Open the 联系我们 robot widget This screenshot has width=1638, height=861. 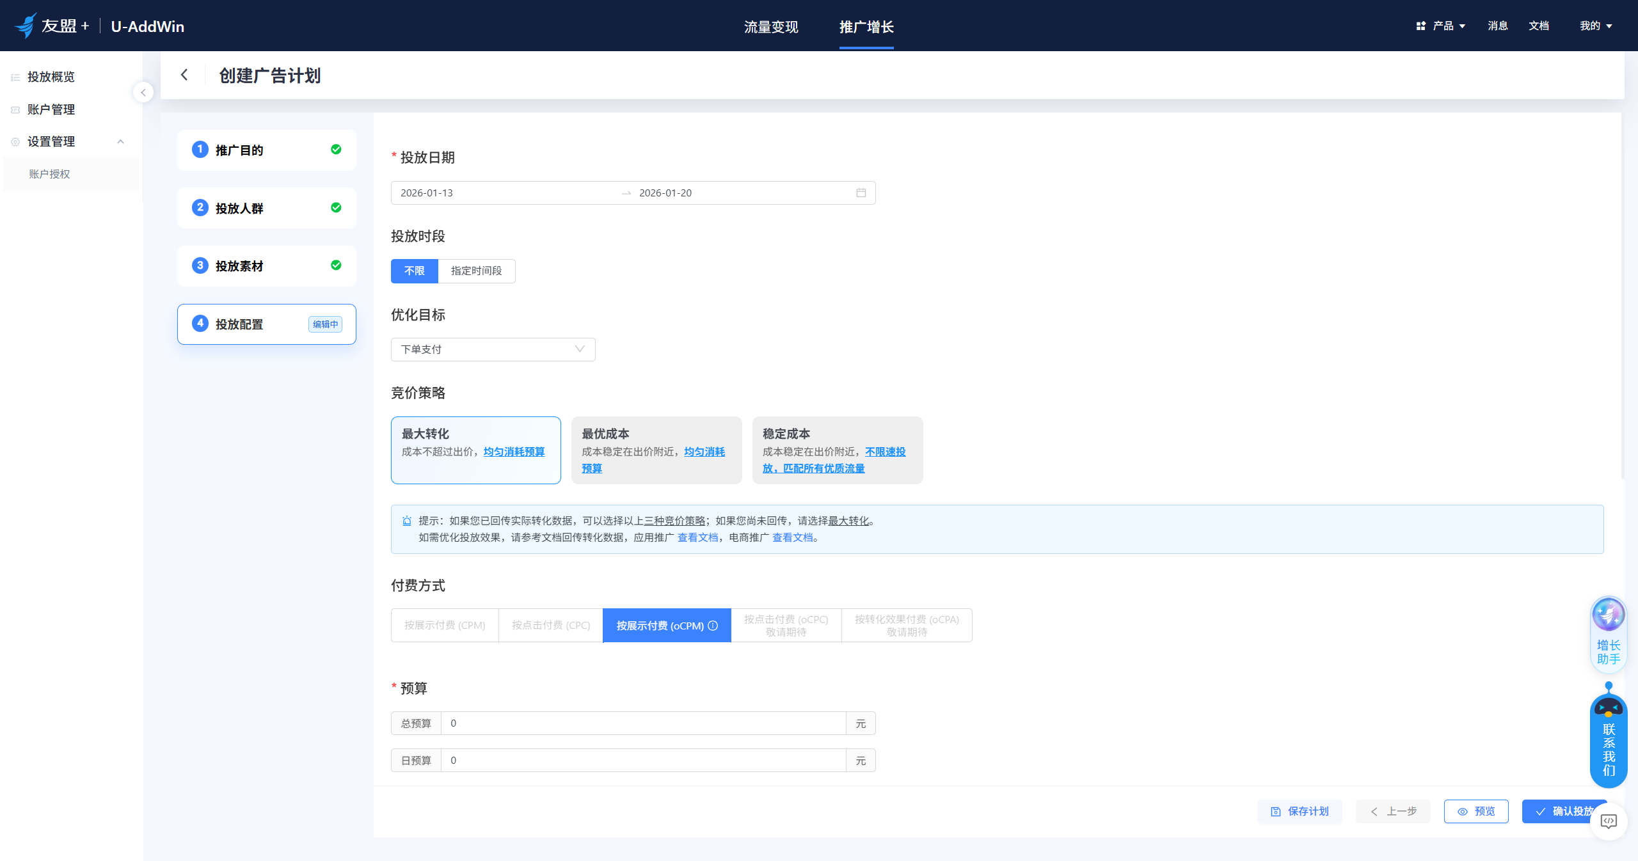click(x=1609, y=736)
